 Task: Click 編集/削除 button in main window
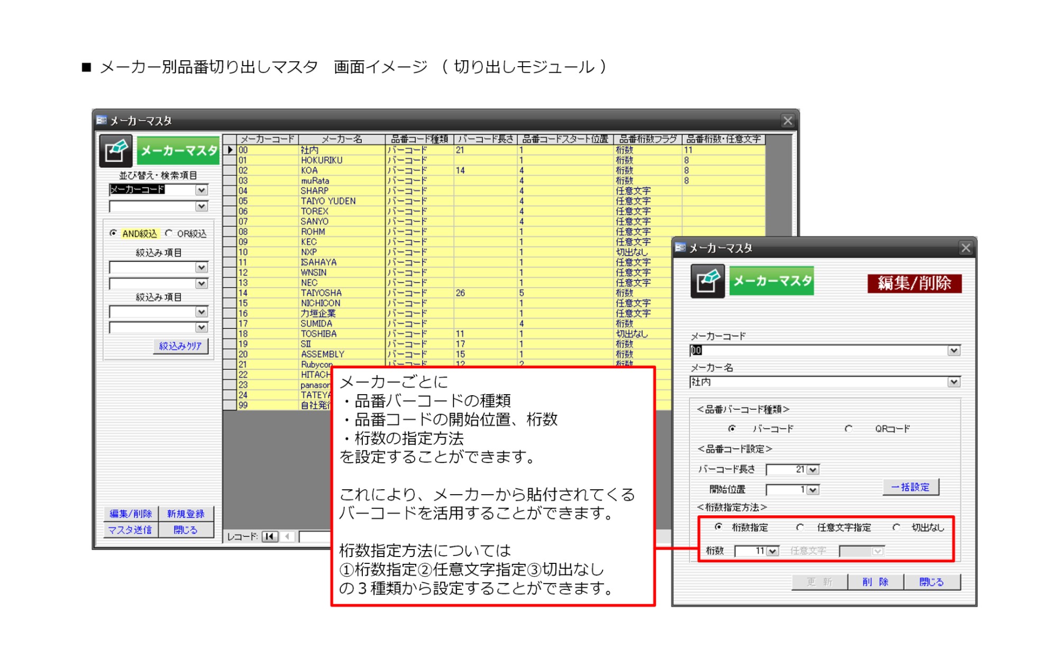pyautogui.click(x=131, y=514)
